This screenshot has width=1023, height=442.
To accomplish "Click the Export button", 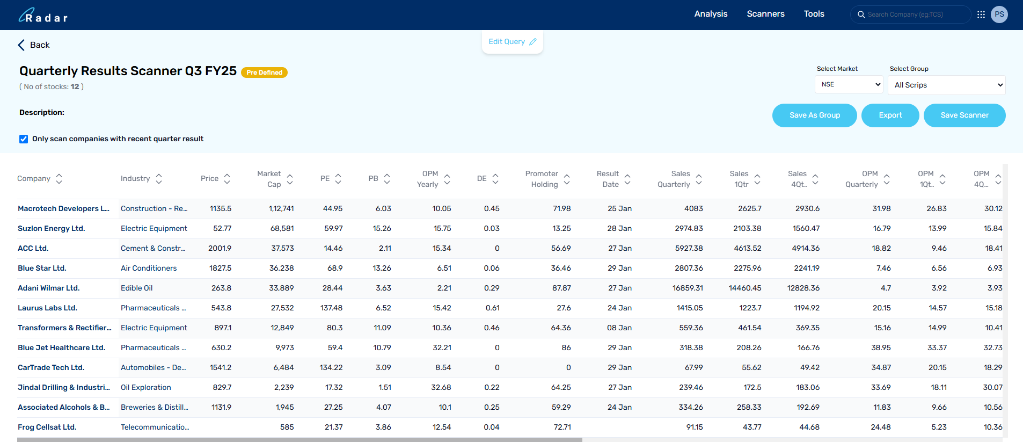I will [x=890, y=115].
